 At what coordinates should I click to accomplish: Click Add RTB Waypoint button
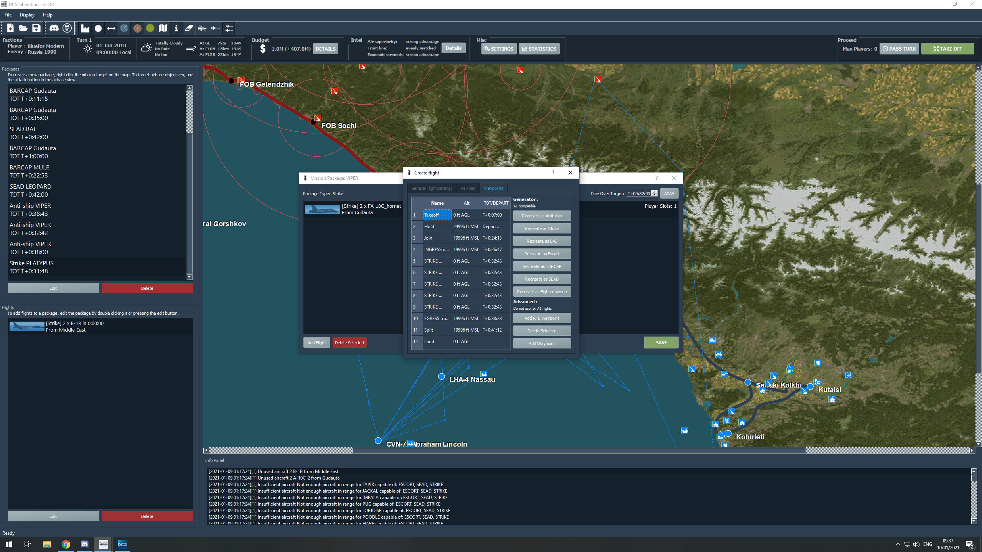click(542, 318)
